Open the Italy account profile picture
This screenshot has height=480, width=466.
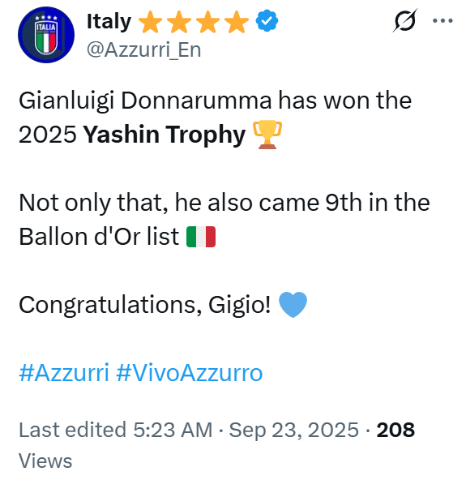[x=46, y=35]
